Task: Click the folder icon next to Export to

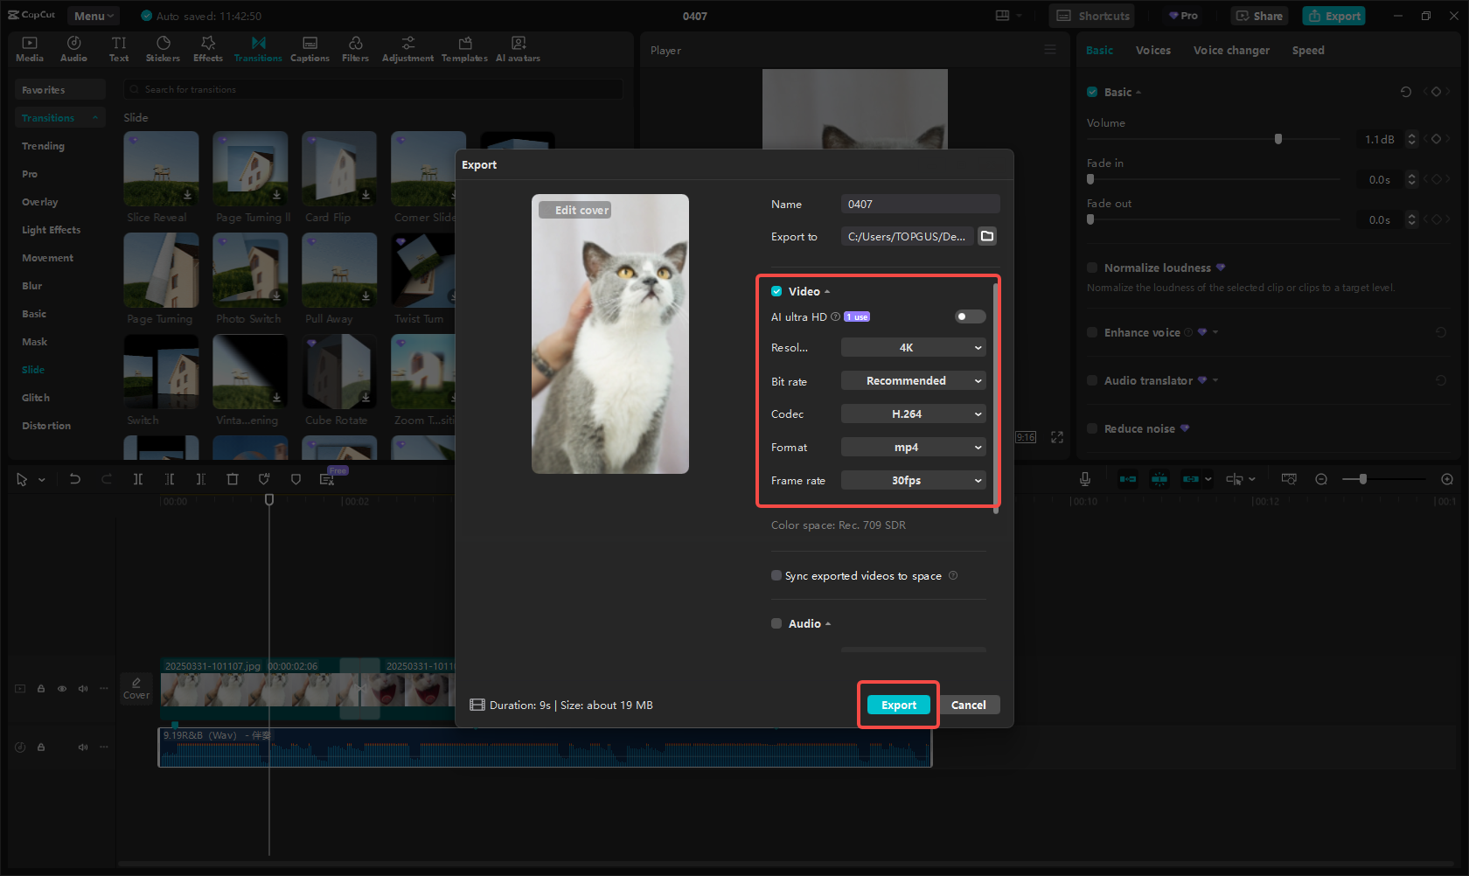Action: [987, 236]
